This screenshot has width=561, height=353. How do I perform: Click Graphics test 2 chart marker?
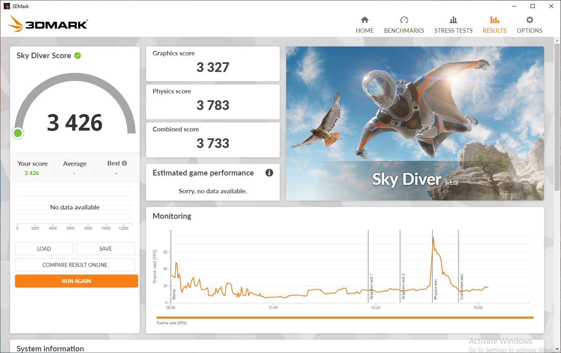click(x=403, y=287)
